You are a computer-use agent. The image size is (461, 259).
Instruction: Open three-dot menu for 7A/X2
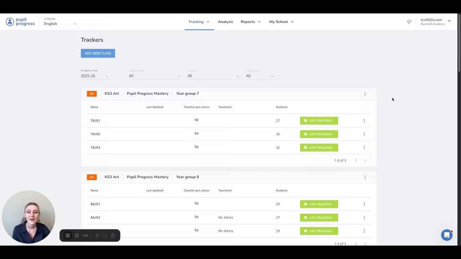364,134
